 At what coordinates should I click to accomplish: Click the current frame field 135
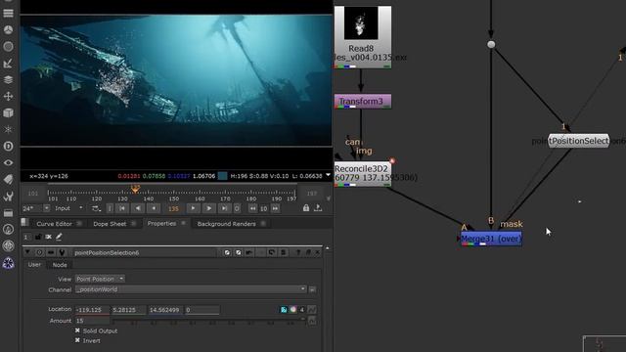173,208
